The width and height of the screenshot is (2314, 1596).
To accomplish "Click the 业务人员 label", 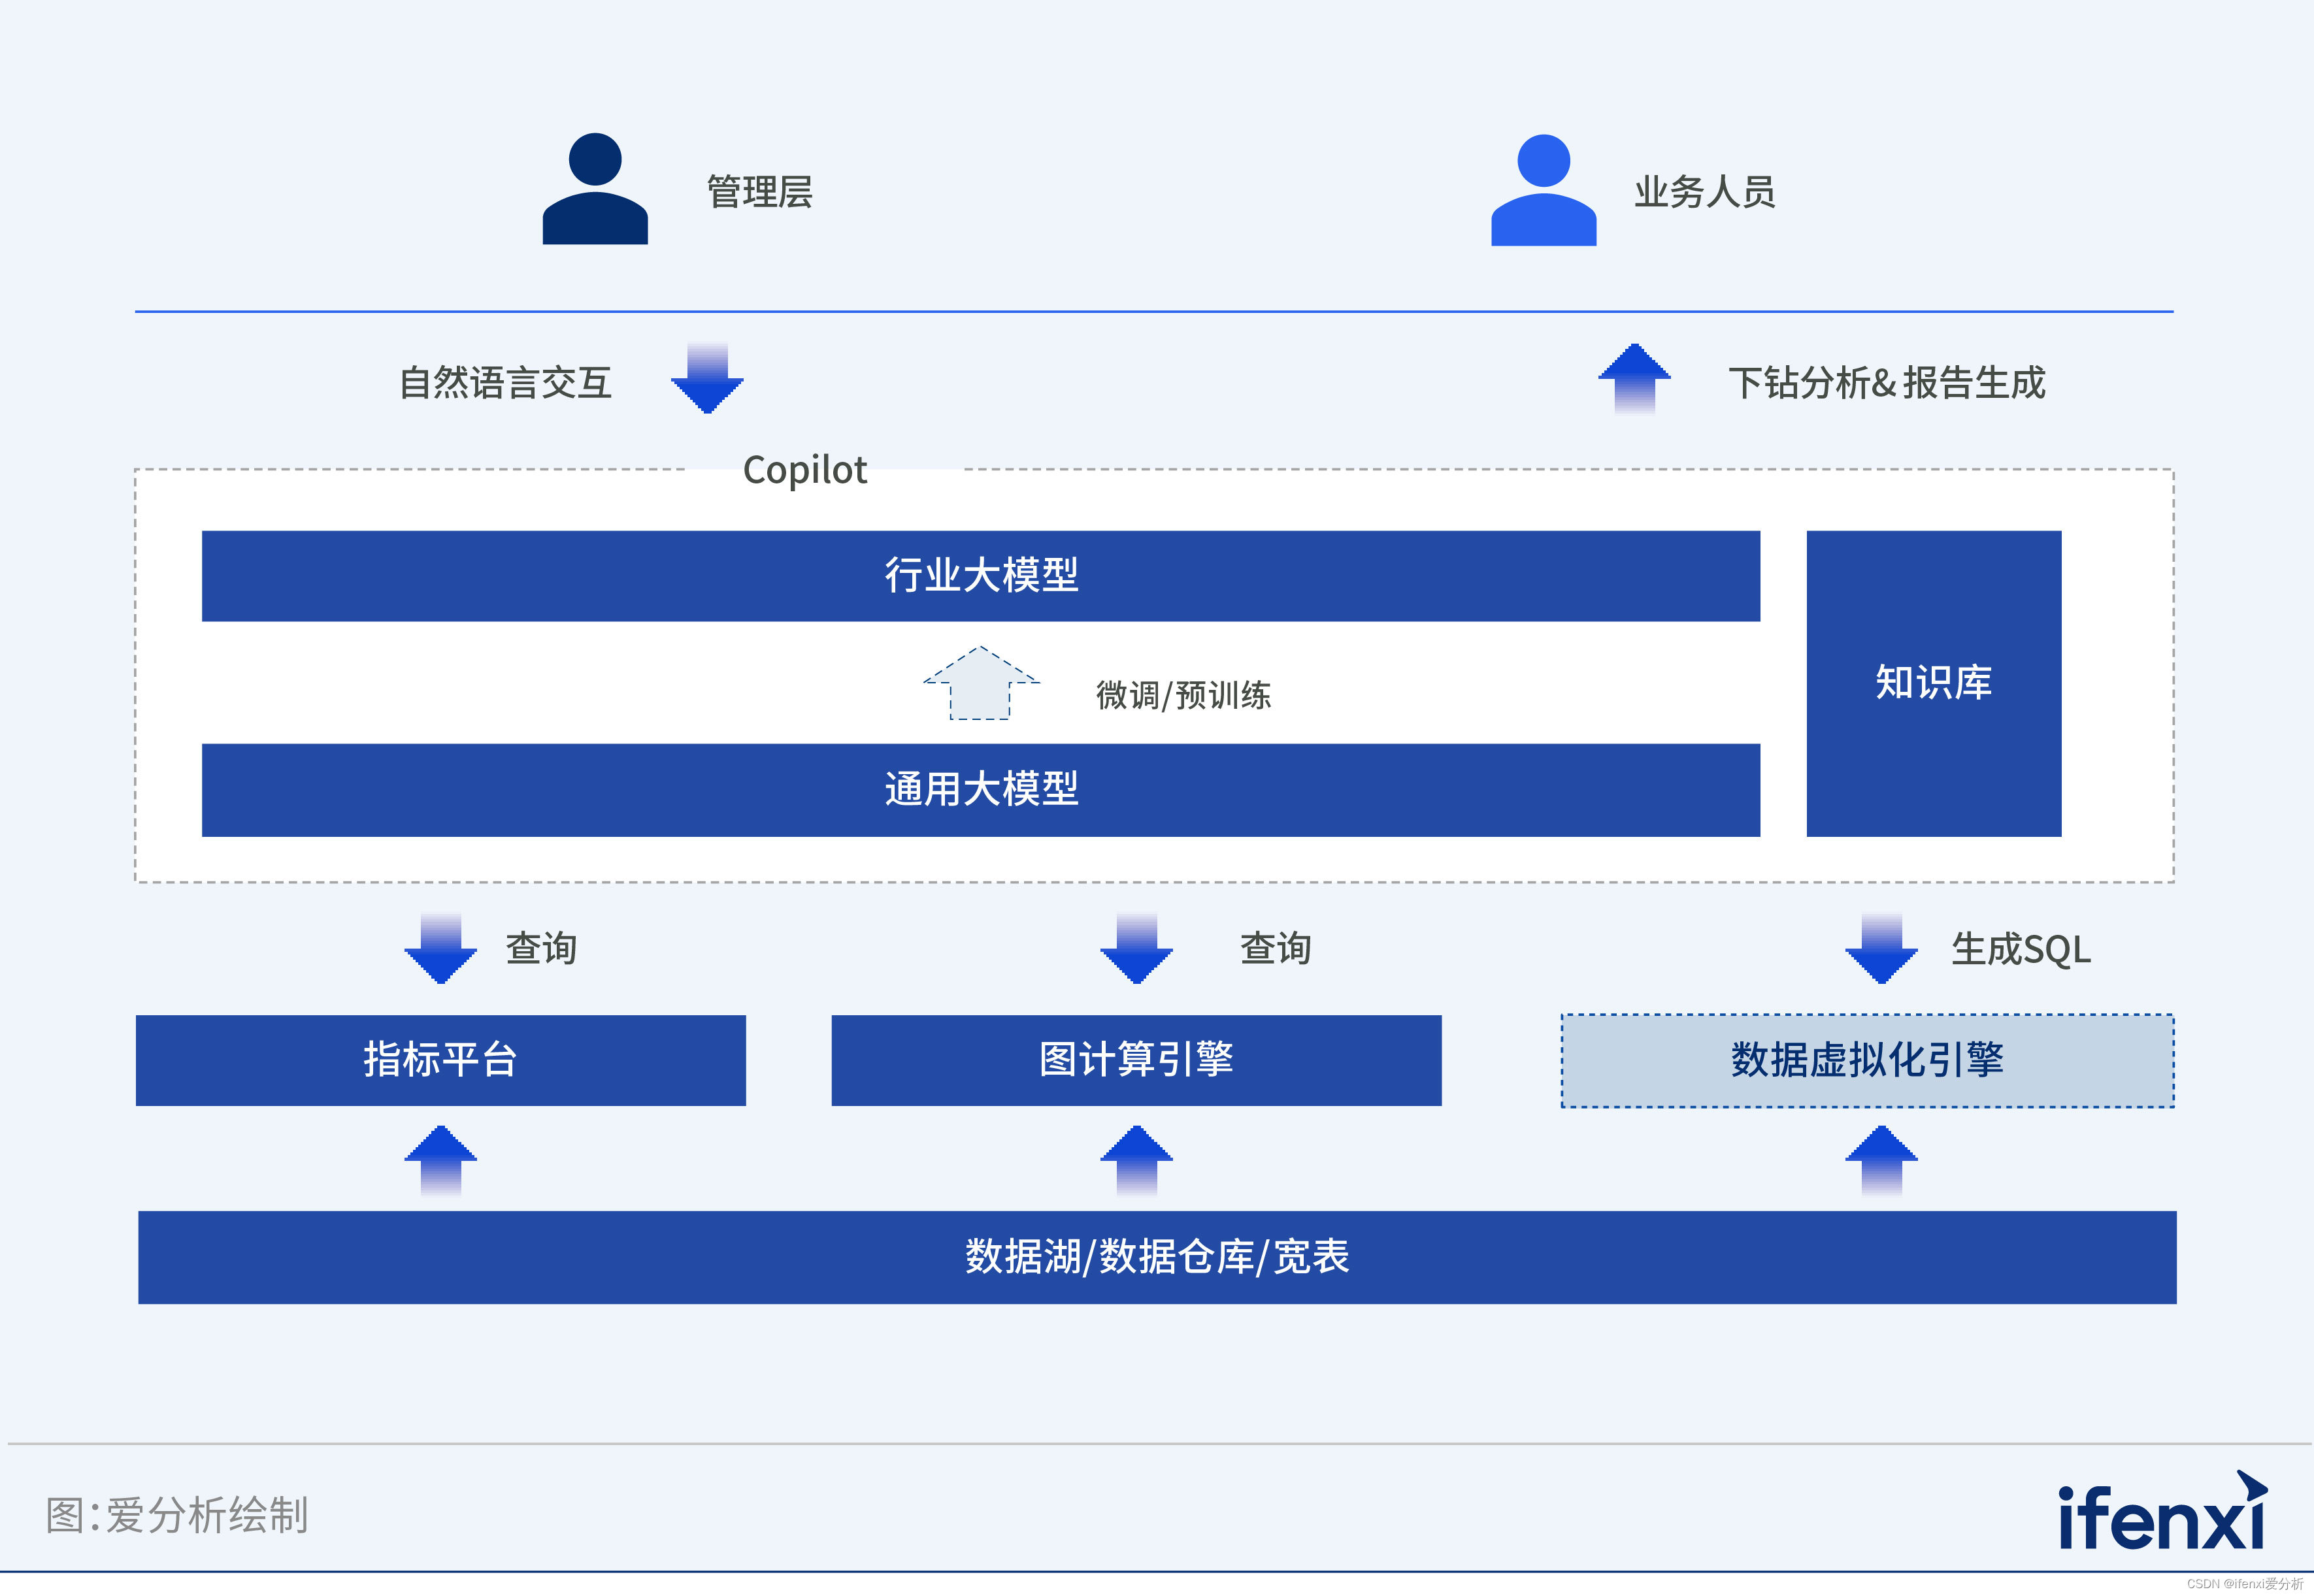I will point(1705,191).
